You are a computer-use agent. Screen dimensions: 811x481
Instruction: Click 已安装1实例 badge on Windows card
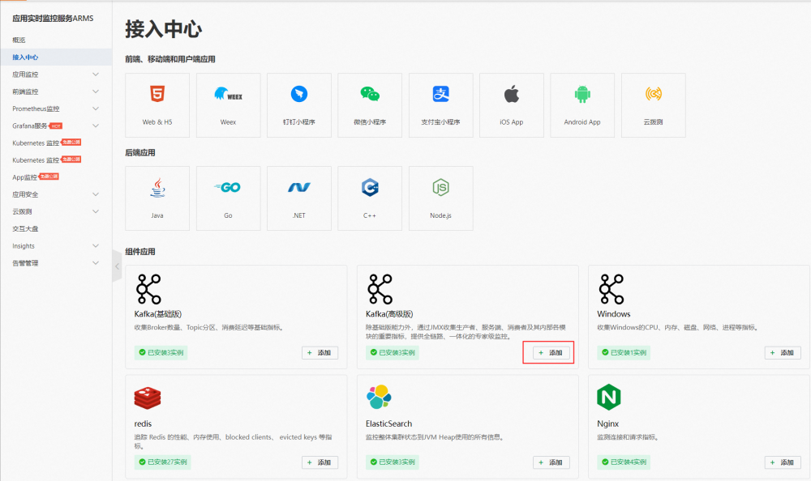pyautogui.click(x=624, y=352)
